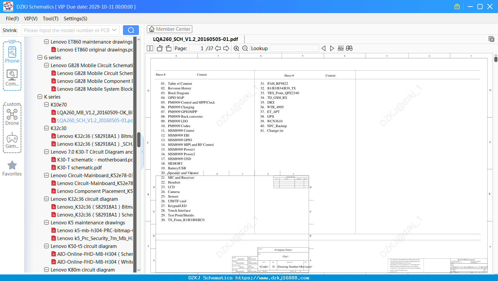498x281 pixels.
Task: Go to the previous page arrow
Action: point(218,48)
